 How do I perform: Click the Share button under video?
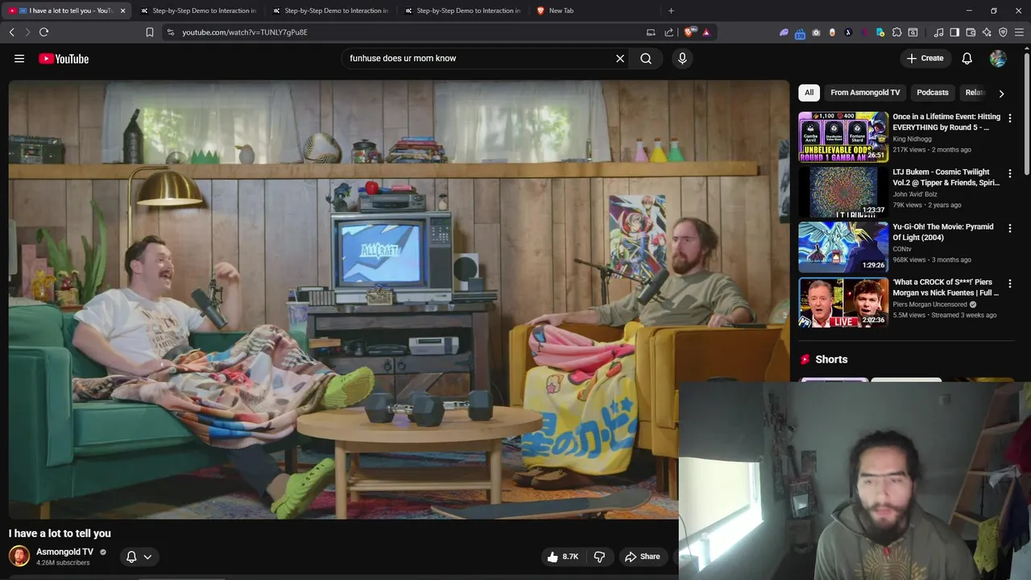pyautogui.click(x=642, y=557)
